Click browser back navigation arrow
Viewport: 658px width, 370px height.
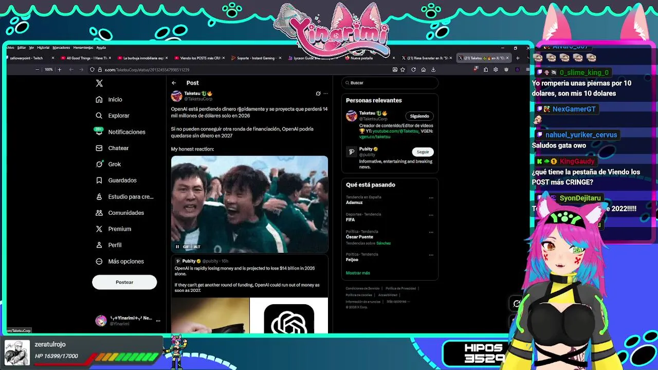[71, 69]
